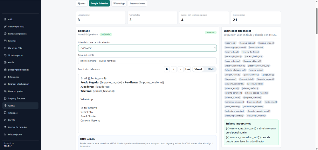Image resolution: width=318 pixels, height=150 pixels.
Task: Click the Mi suscripcion bars icon
Action: (5, 134)
